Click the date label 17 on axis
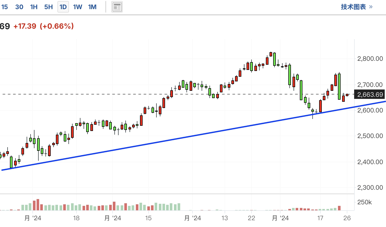The width and height of the screenshot is (386, 227). (x=320, y=218)
